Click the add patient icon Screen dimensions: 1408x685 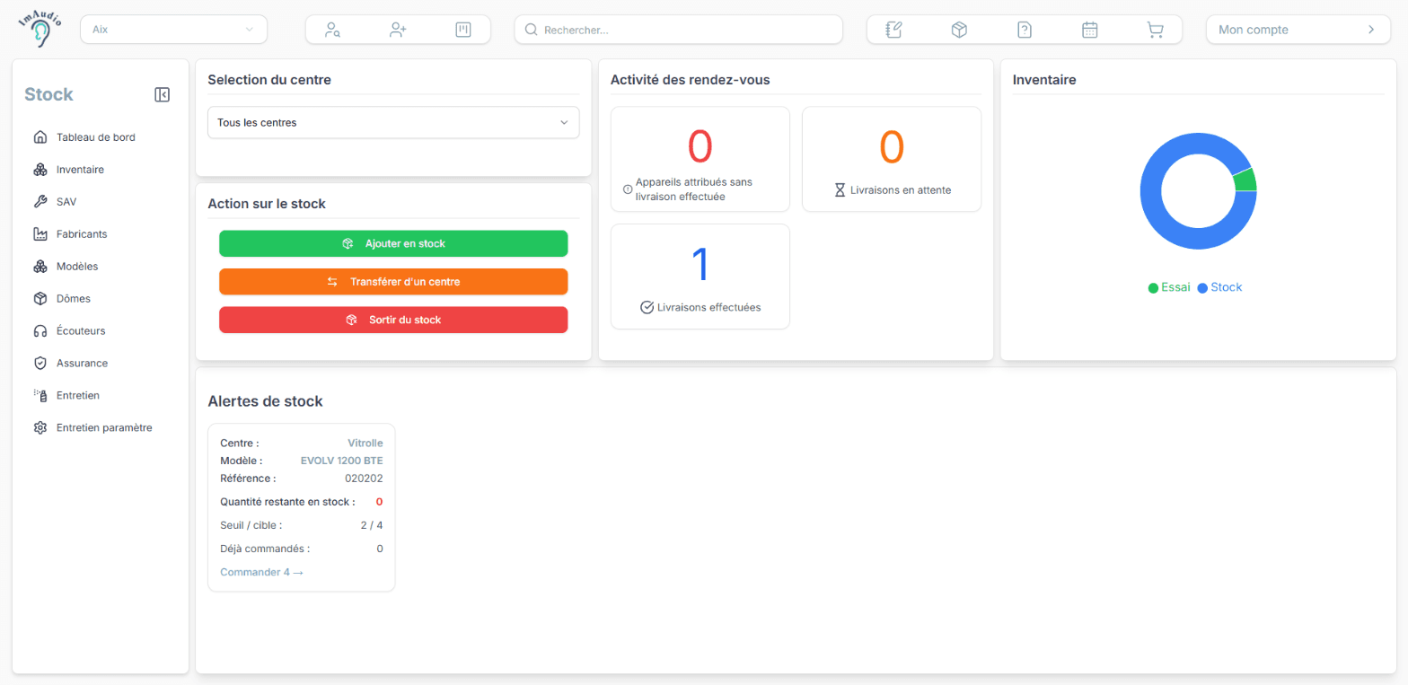(398, 30)
